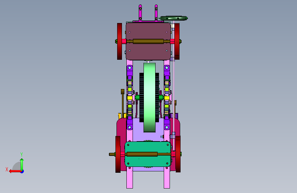Viewport: 297px width, 193px height.
Task: Click the green Y axis arrow of the triad
Action: point(22,164)
